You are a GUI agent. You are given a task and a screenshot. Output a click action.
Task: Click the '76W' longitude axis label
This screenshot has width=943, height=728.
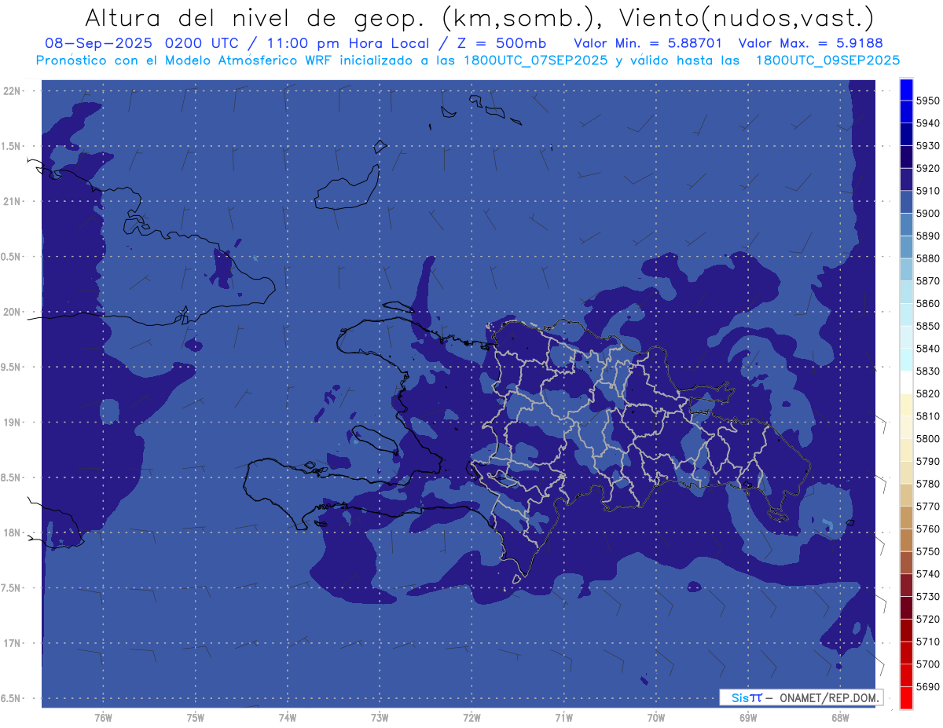pos(103,718)
